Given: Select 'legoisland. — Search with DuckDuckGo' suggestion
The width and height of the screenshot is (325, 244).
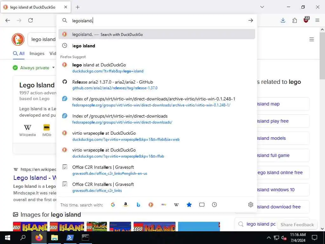Looking at the screenshot, I should [x=157, y=34].
